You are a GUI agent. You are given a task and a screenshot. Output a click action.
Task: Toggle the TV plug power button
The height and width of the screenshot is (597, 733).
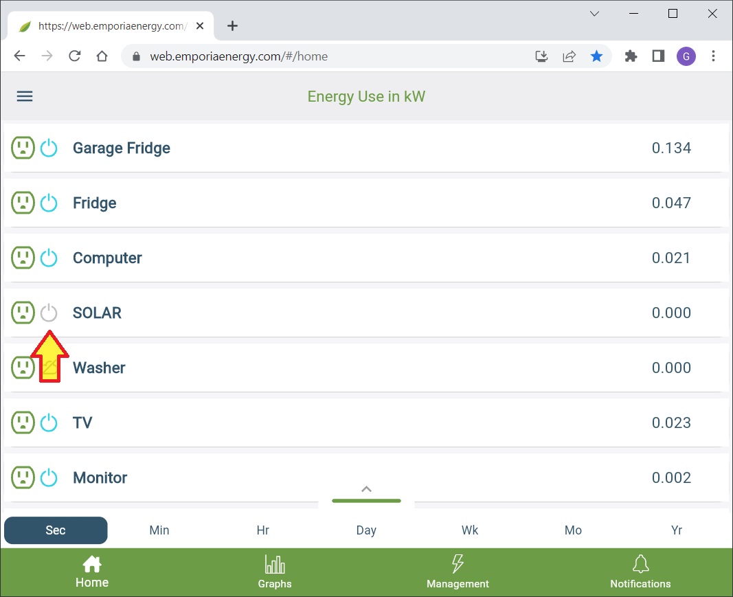click(x=49, y=423)
